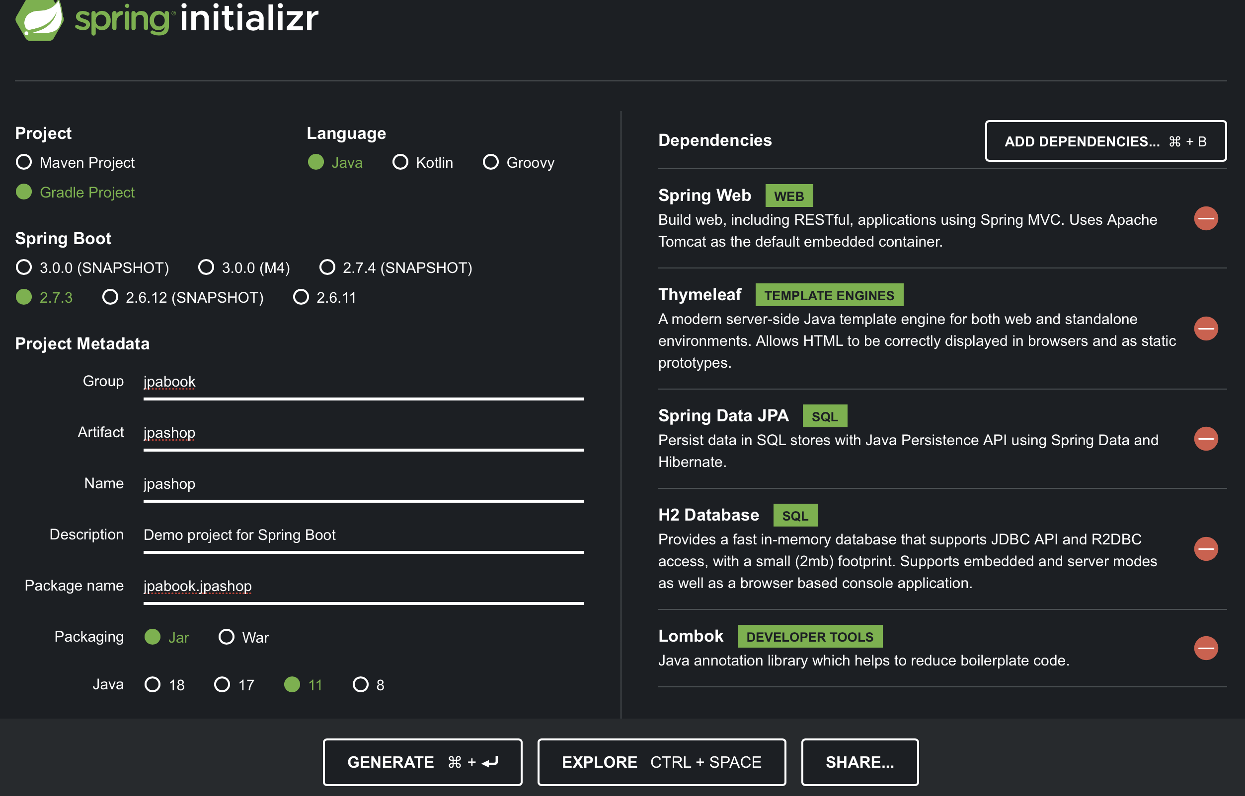
Task: Choose Java version 8
Action: tap(360, 684)
